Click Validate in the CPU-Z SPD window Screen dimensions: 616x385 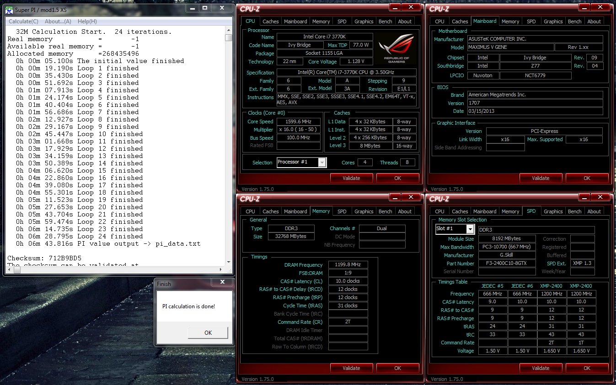[x=541, y=368]
